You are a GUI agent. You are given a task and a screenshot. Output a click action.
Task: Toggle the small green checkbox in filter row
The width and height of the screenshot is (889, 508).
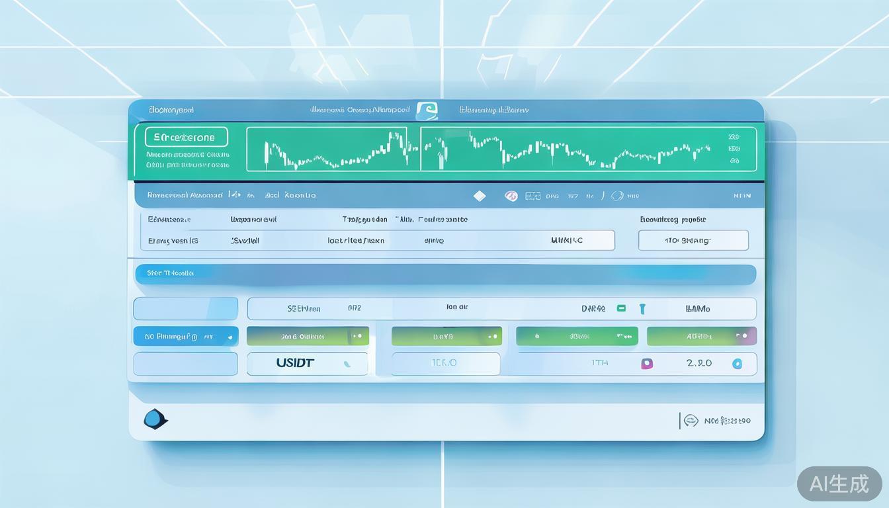point(621,308)
